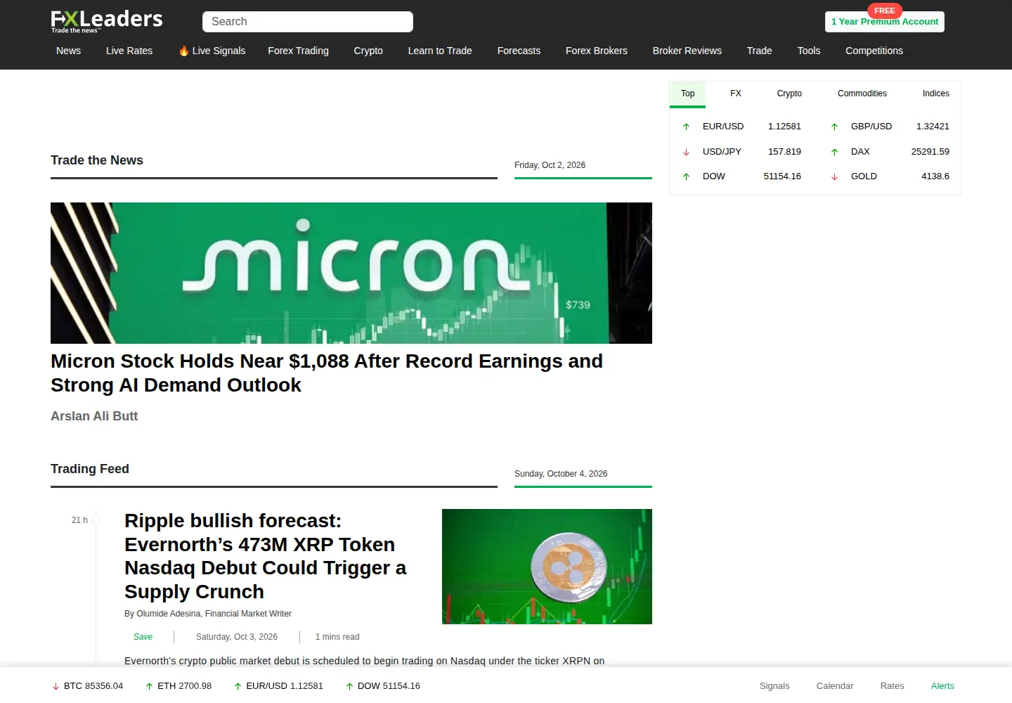Click the green up arrow beside EUR/USD in the Top panel
This screenshot has width=1012, height=703.
pyautogui.click(x=687, y=127)
